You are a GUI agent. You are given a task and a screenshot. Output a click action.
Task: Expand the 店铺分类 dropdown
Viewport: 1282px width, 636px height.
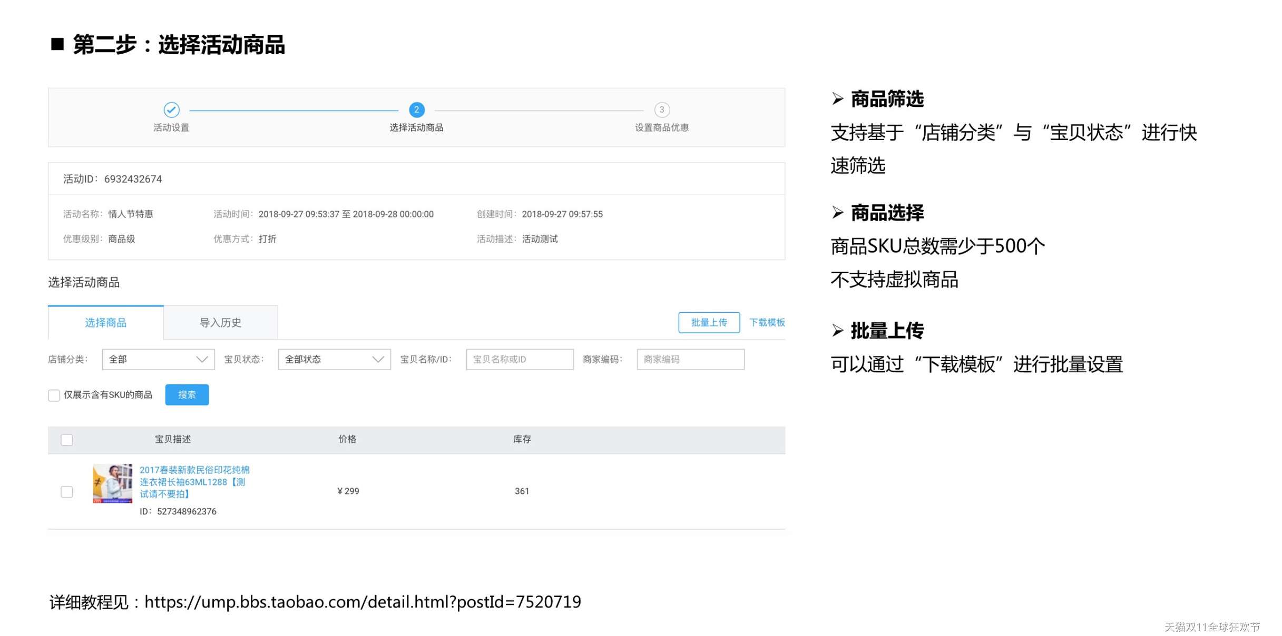point(158,359)
